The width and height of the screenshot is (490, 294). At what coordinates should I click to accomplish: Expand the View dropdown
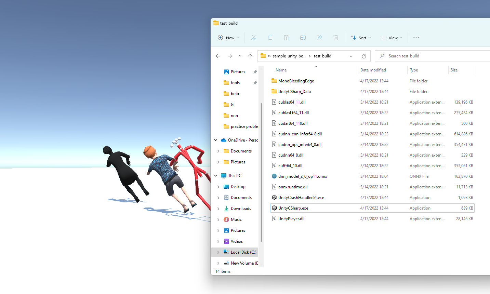click(391, 38)
